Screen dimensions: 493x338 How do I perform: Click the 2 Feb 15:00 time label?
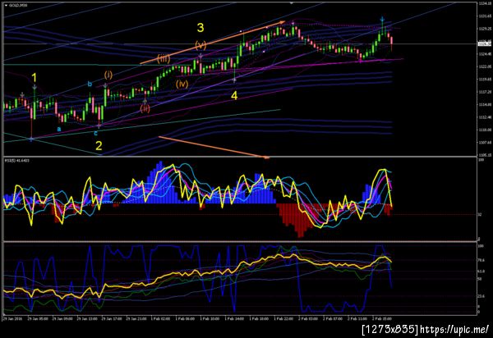click(x=382, y=318)
